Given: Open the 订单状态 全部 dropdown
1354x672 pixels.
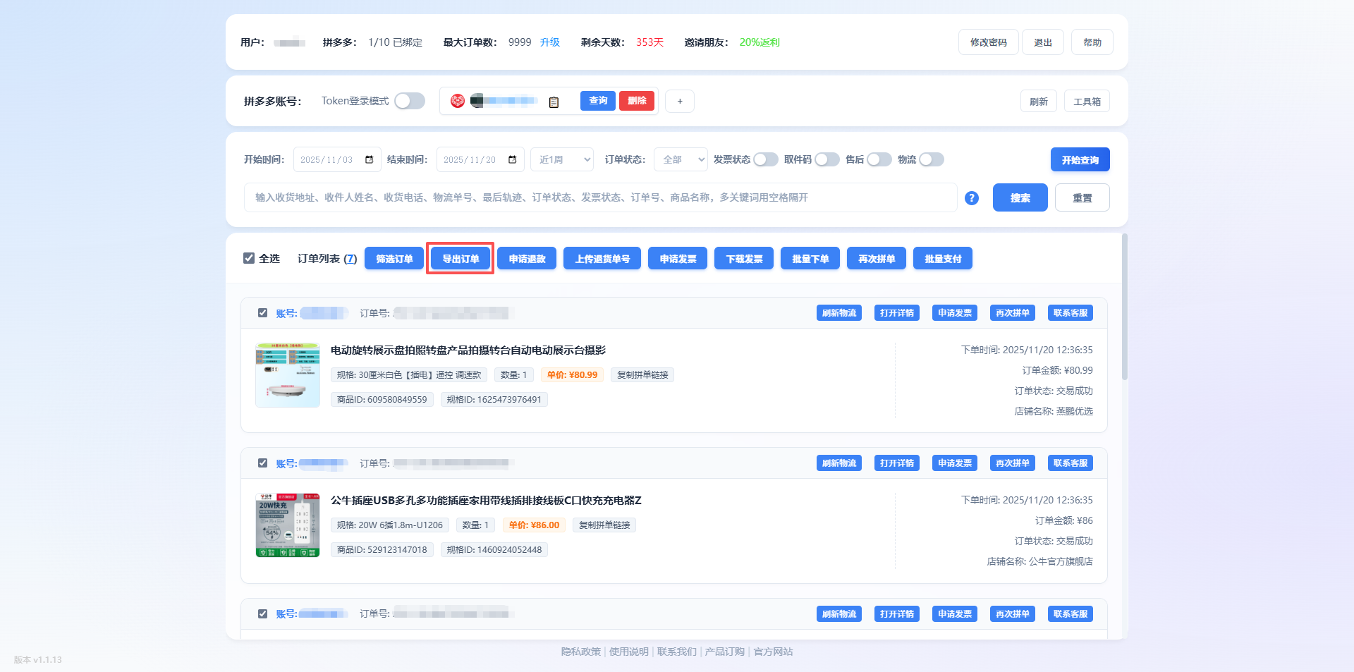Looking at the screenshot, I should click(681, 160).
